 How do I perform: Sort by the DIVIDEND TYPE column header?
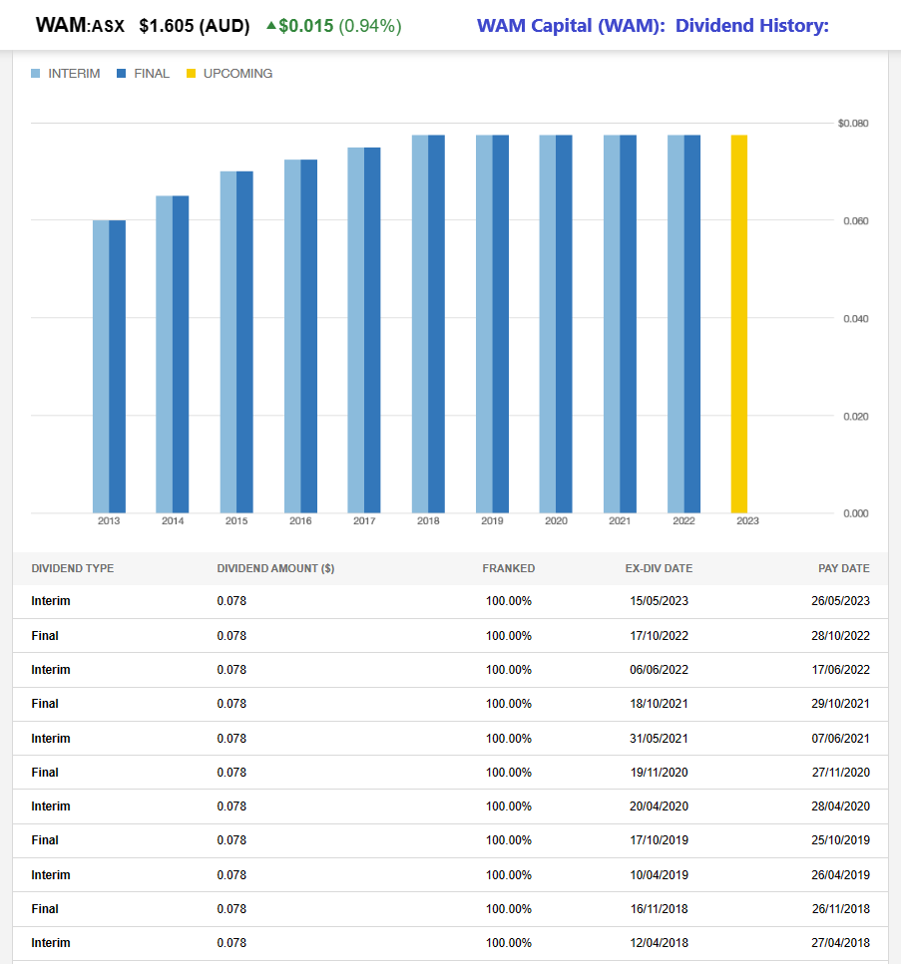pos(73,568)
